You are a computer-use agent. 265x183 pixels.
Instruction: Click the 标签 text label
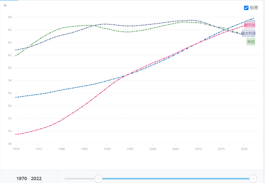tap(254, 8)
